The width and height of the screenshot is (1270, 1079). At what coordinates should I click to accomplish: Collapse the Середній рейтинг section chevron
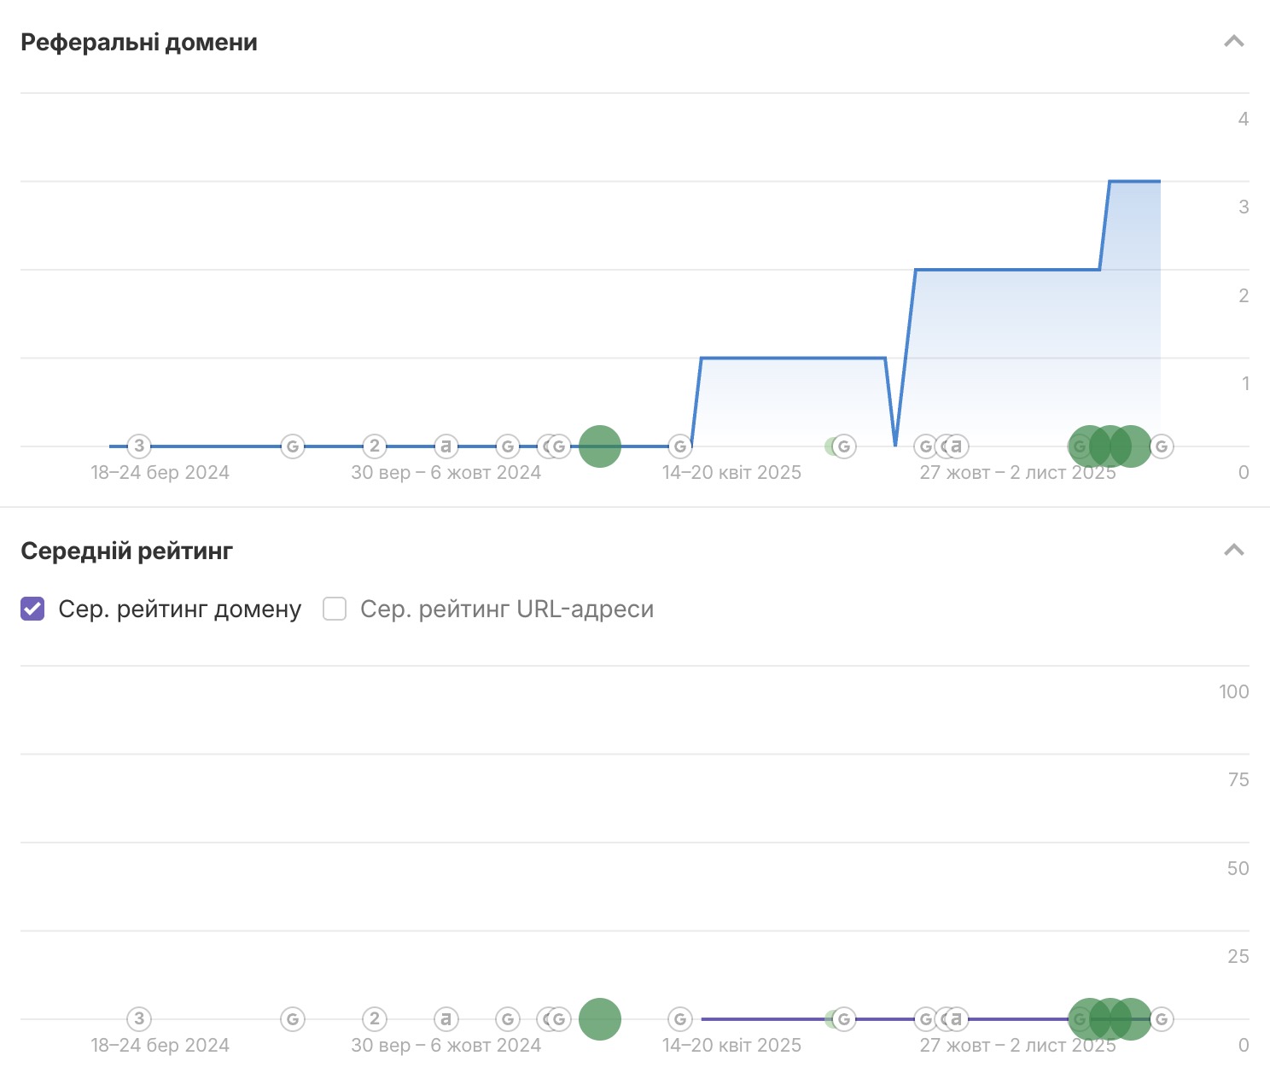[1233, 550]
